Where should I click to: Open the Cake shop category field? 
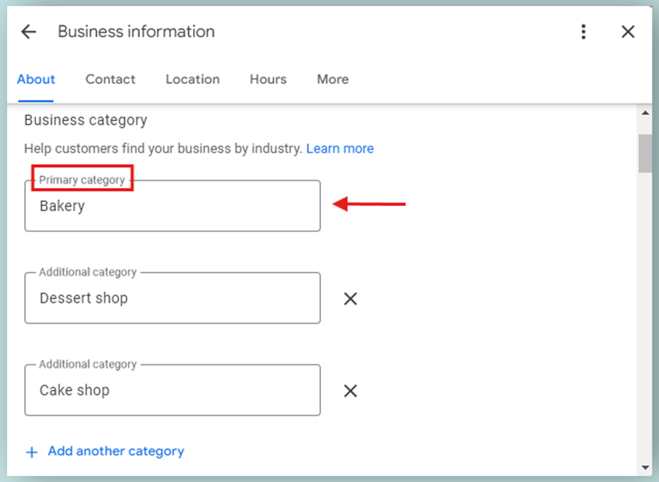pos(172,390)
